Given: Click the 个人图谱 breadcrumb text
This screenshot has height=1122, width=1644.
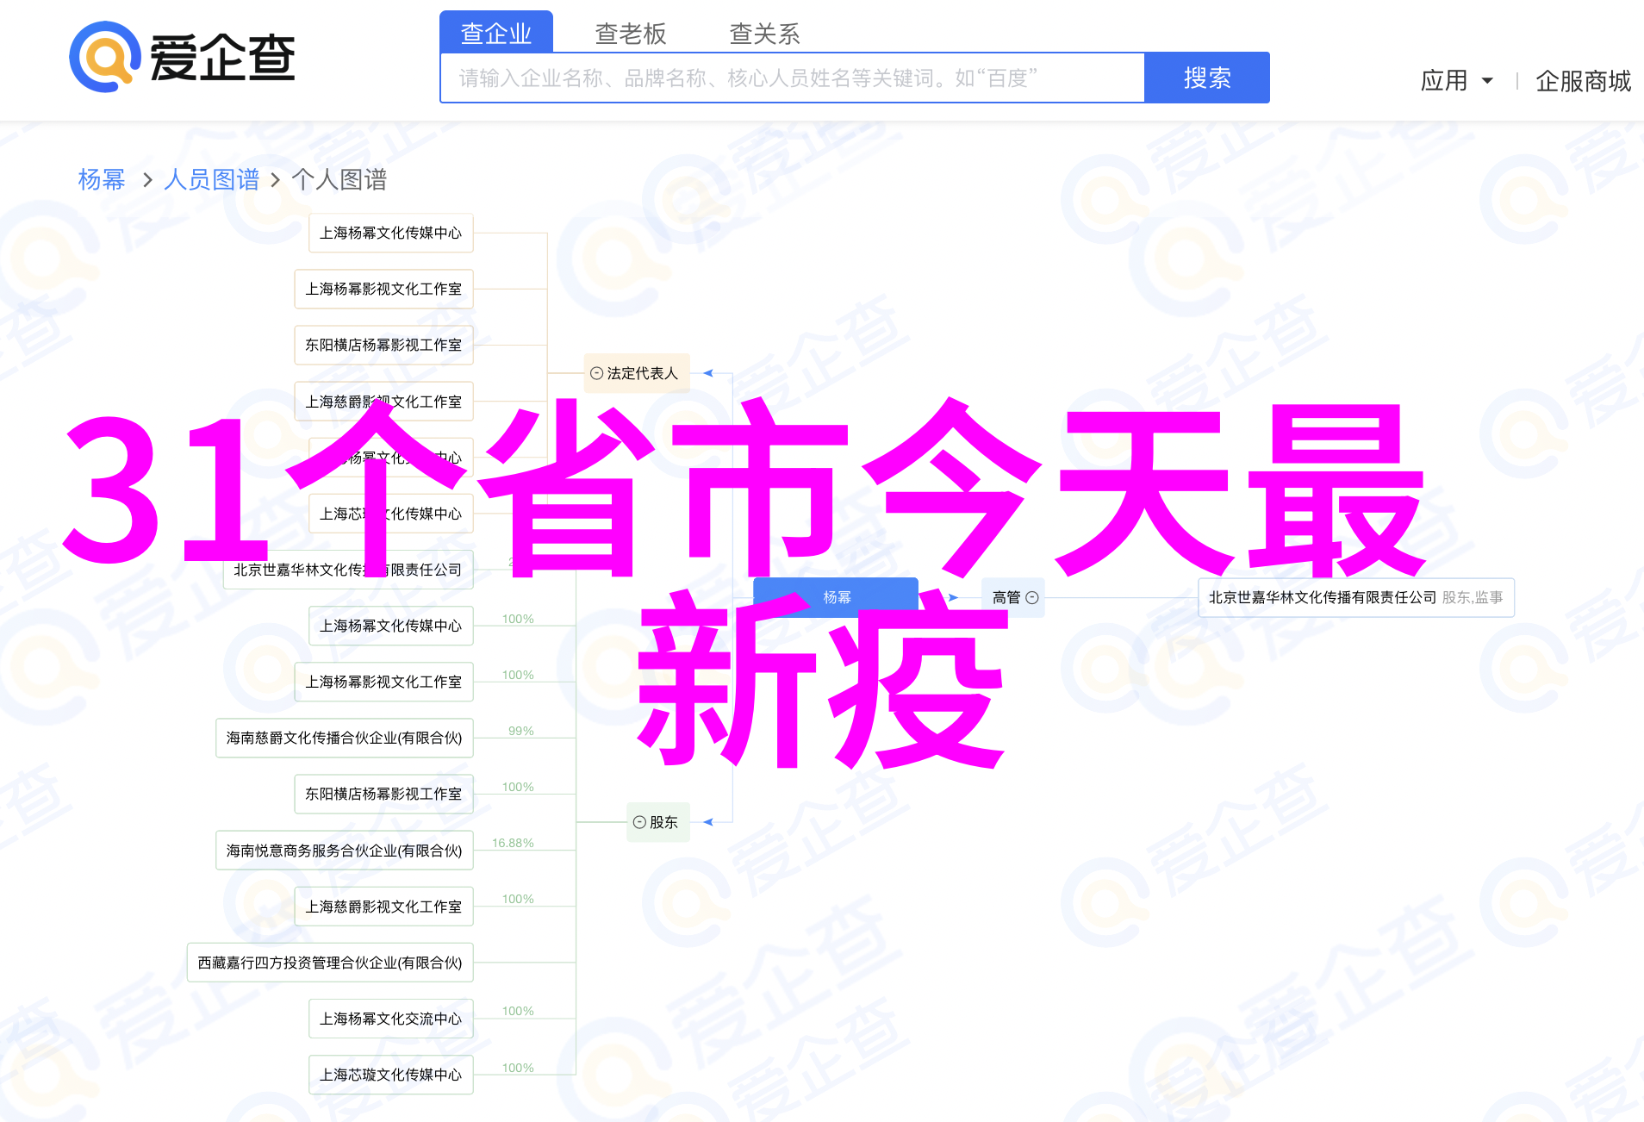Looking at the screenshot, I should (339, 179).
